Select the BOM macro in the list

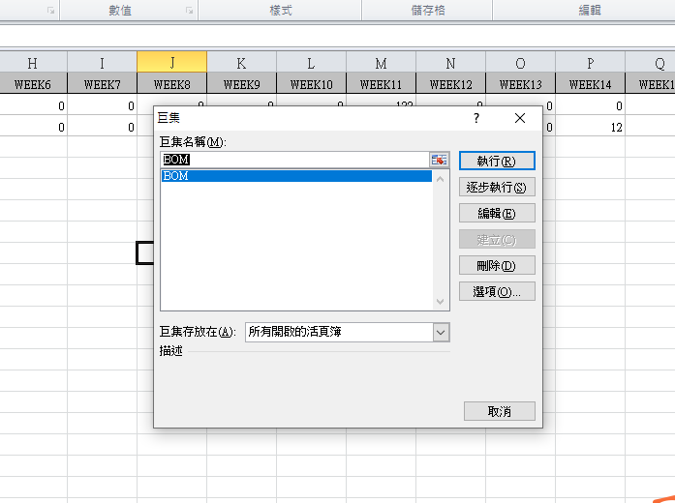pos(295,176)
